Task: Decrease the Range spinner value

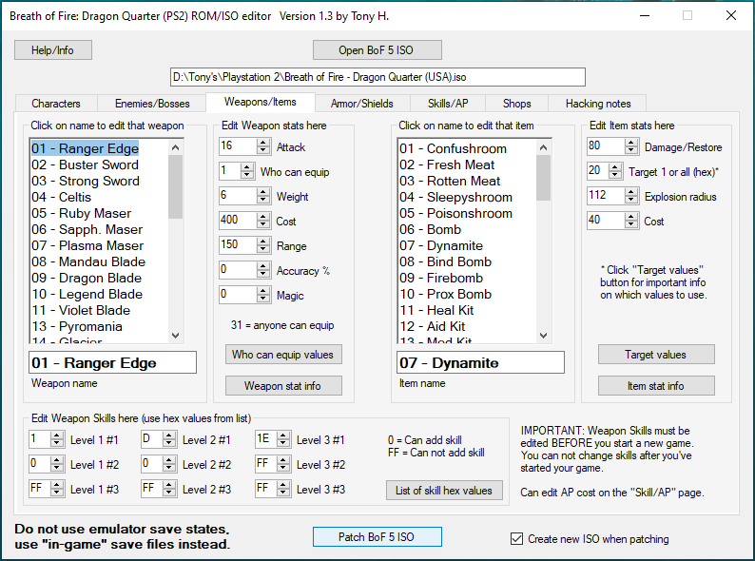Action: pos(263,249)
